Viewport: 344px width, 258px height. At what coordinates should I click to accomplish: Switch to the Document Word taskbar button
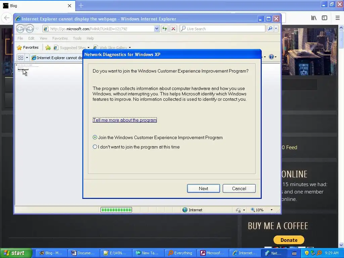click(84, 253)
